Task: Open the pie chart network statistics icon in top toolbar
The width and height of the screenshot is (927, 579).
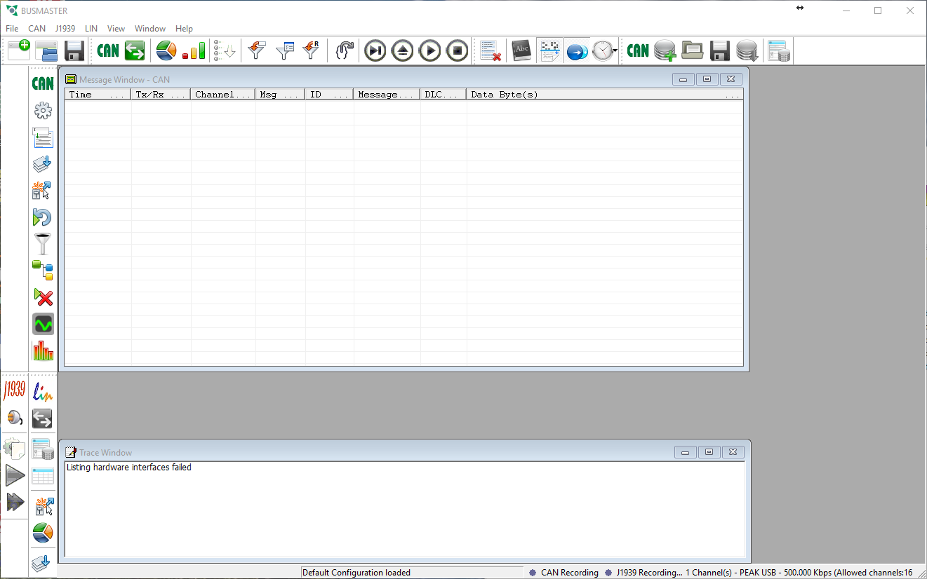Action: click(x=166, y=50)
